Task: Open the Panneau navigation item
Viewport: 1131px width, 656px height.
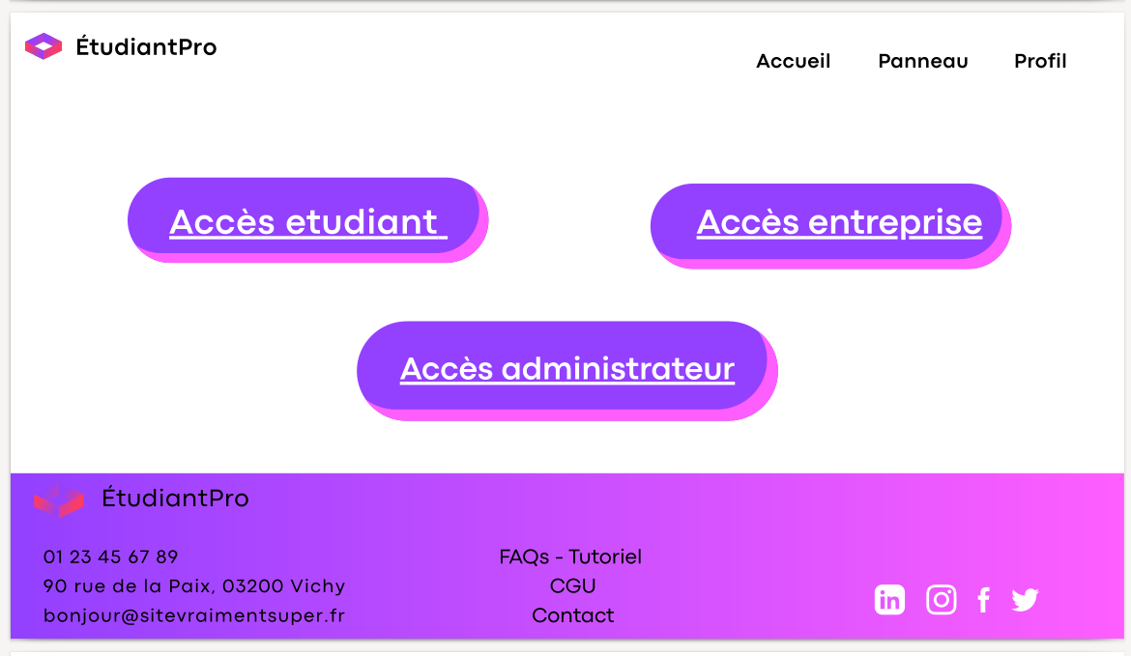Action: coord(922,61)
